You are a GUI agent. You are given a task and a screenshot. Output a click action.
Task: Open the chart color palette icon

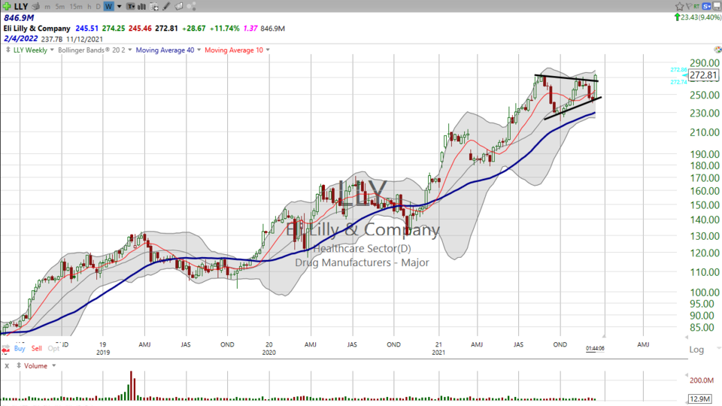click(717, 50)
